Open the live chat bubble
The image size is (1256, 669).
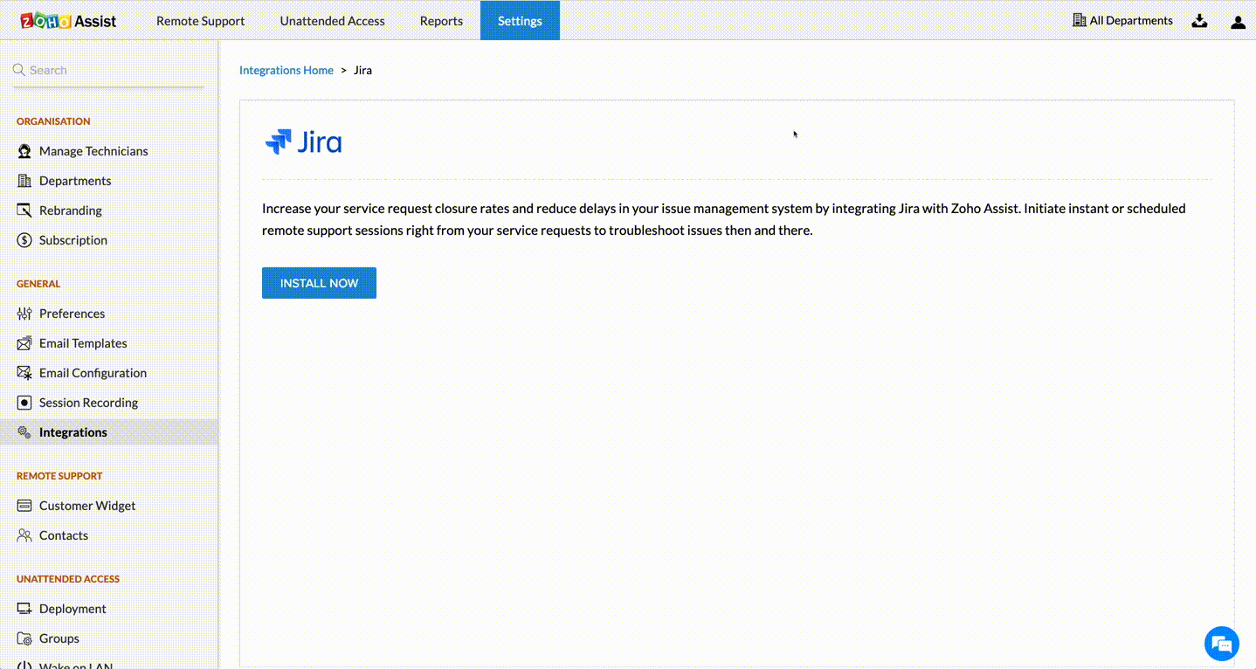pyautogui.click(x=1221, y=645)
